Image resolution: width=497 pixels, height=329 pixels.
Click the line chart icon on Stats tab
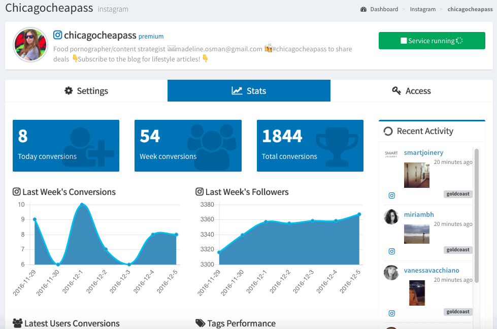[237, 91]
